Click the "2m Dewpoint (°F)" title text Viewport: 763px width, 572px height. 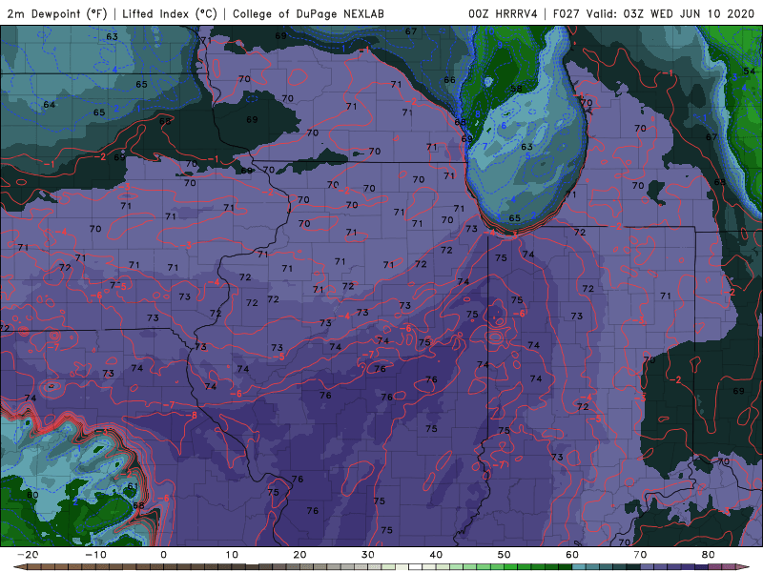[x=57, y=13]
